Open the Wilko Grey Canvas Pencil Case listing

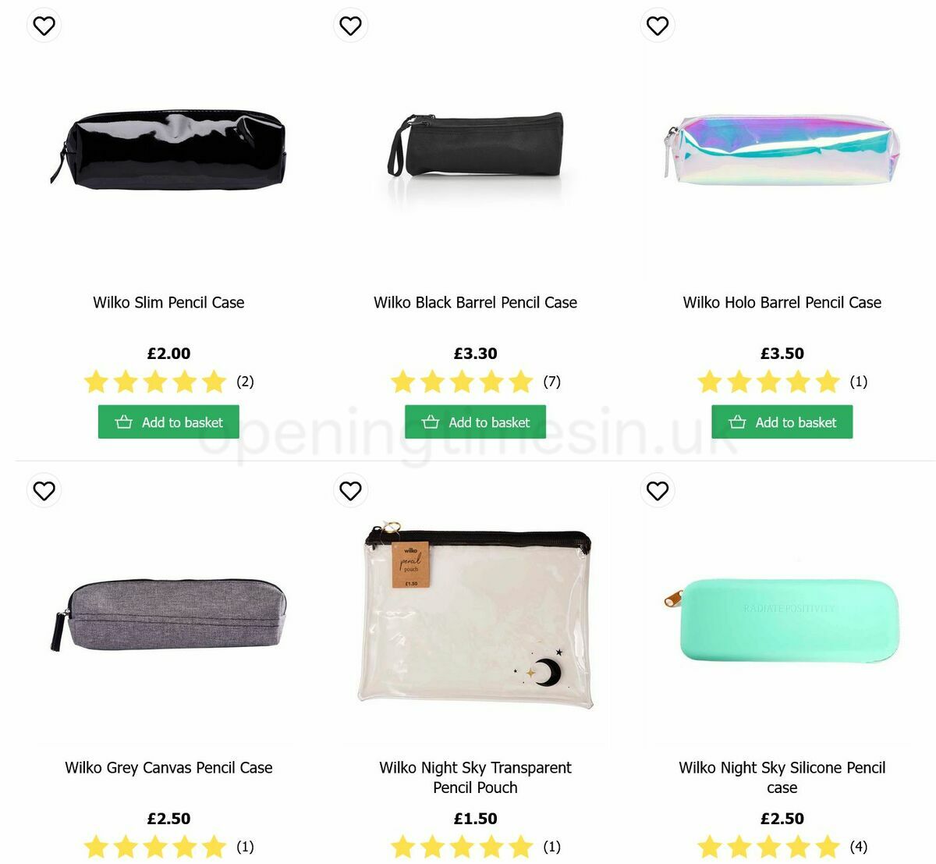click(168, 768)
